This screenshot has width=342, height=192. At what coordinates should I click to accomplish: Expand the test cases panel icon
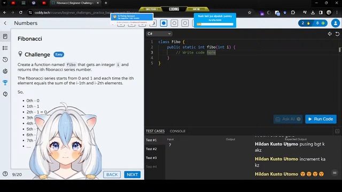(337, 131)
